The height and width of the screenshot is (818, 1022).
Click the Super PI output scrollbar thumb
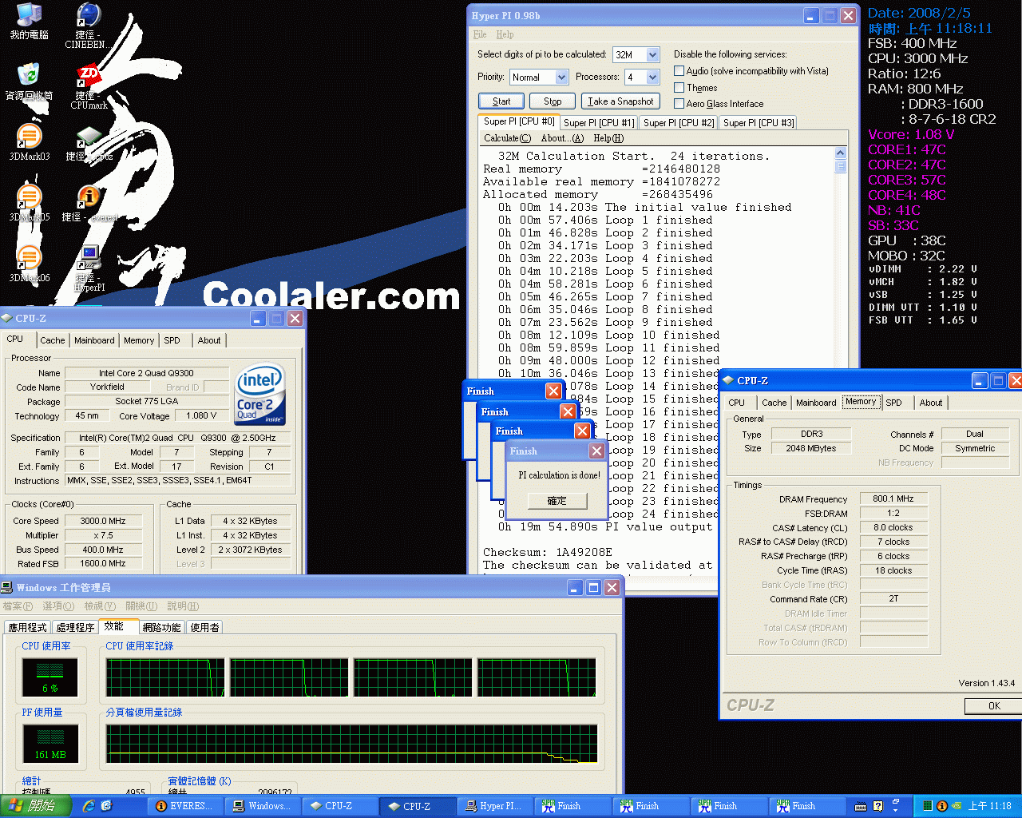pyautogui.click(x=840, y=166)
